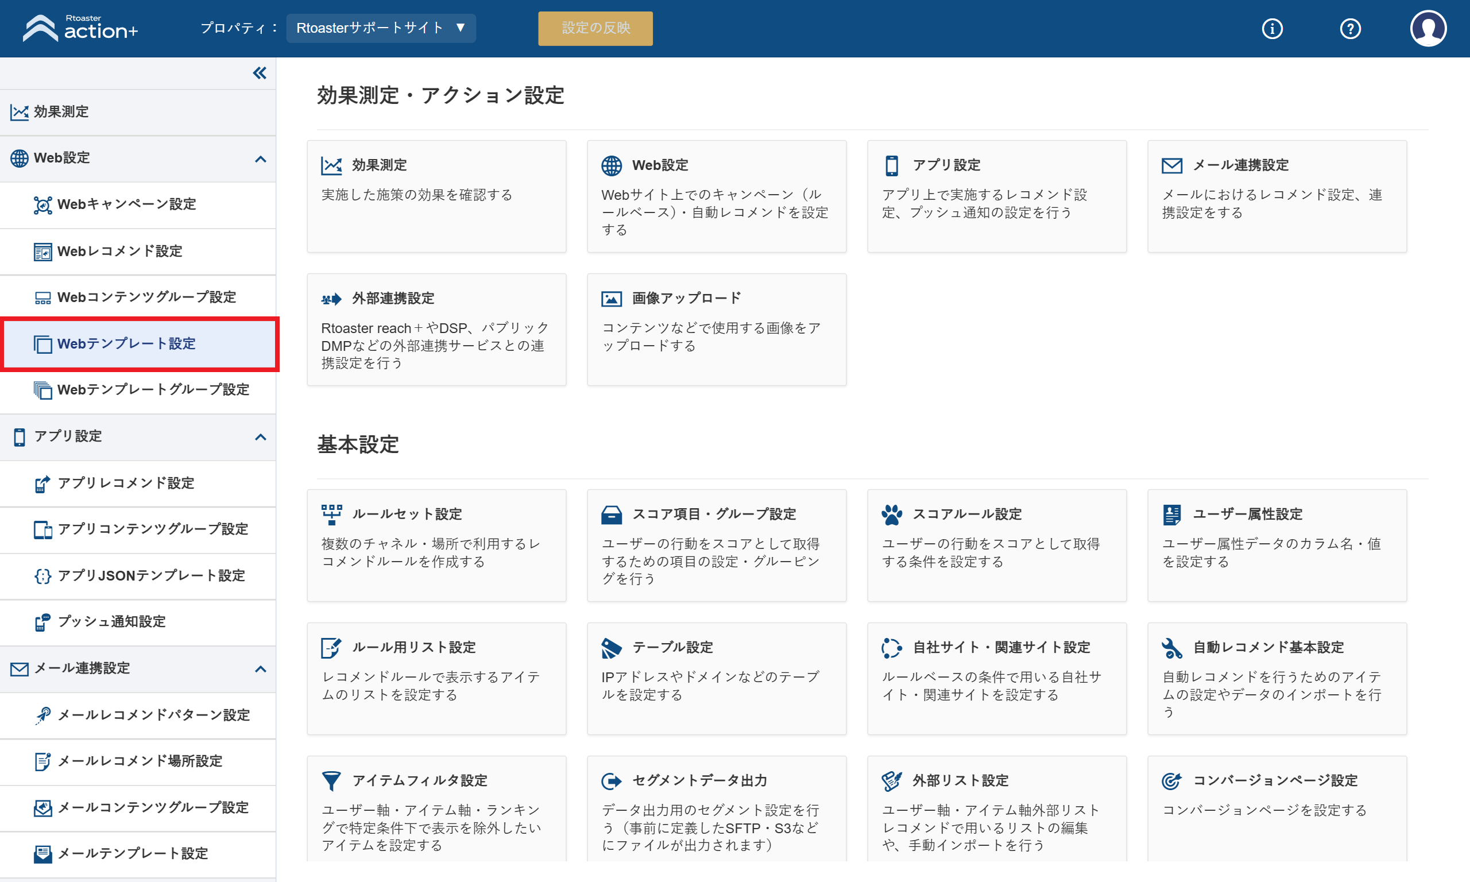The image size is (1470, 882).
Task: Open the Rtoasterサポートサイト property dropdown
Action: (381, 28)
